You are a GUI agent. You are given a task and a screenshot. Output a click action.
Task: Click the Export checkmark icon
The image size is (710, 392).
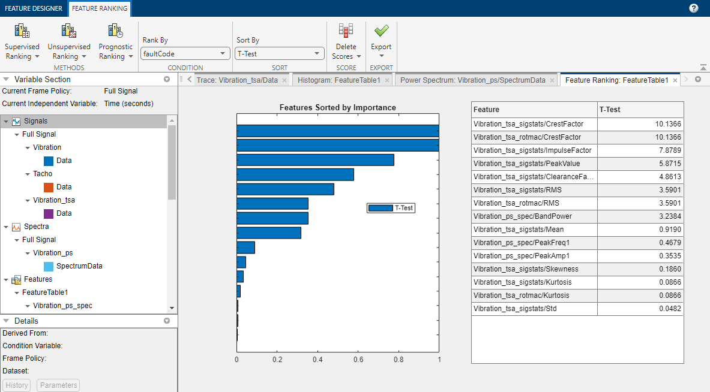pos(381,31)
